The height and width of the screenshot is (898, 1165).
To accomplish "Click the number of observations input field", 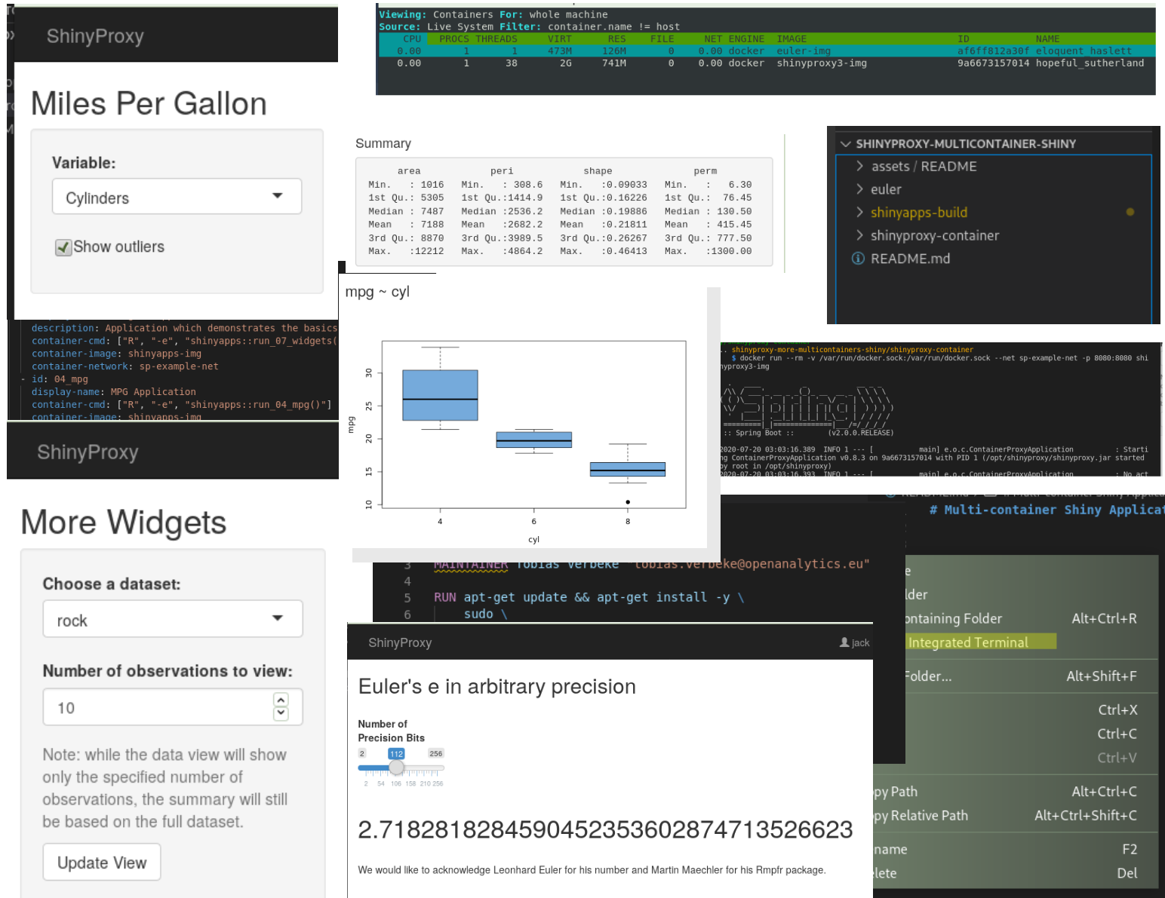I will coord(173,707).
